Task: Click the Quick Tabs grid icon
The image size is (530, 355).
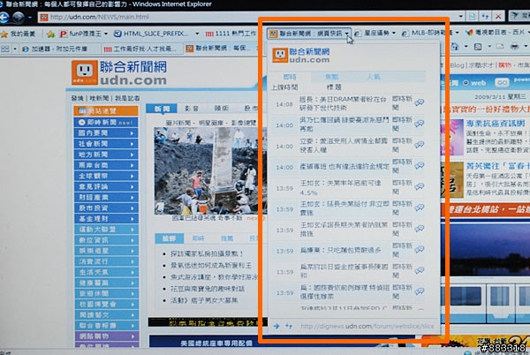Action: [4, 49]
